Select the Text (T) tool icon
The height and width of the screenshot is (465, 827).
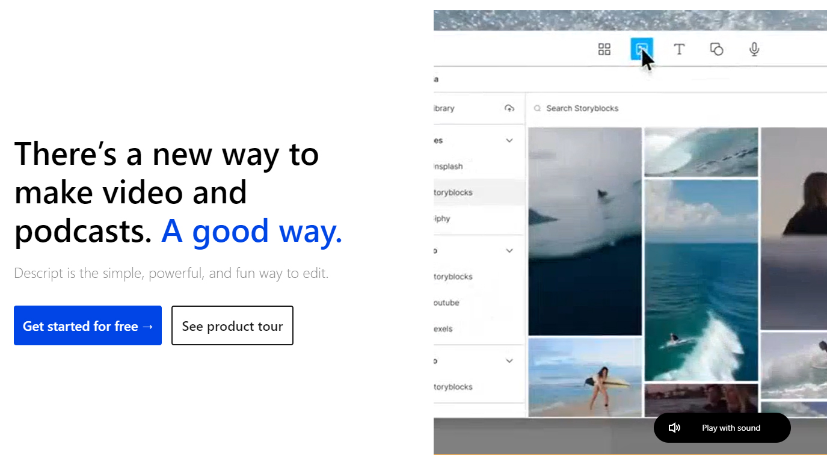(679, 49)
